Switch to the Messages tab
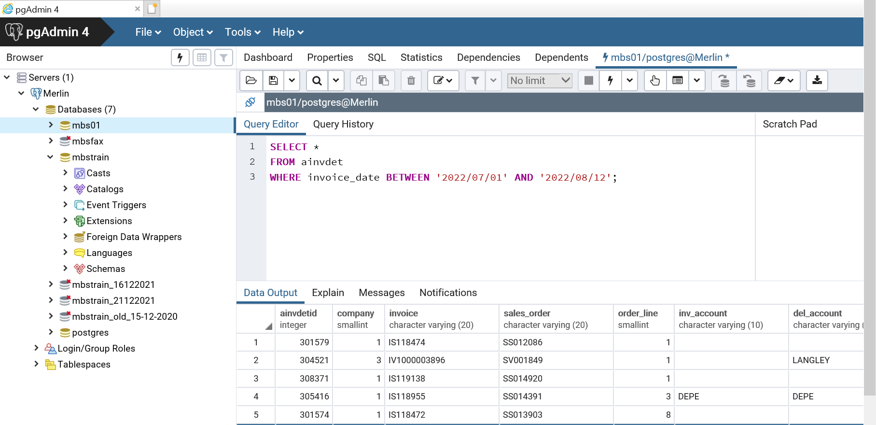 [381, 293]
